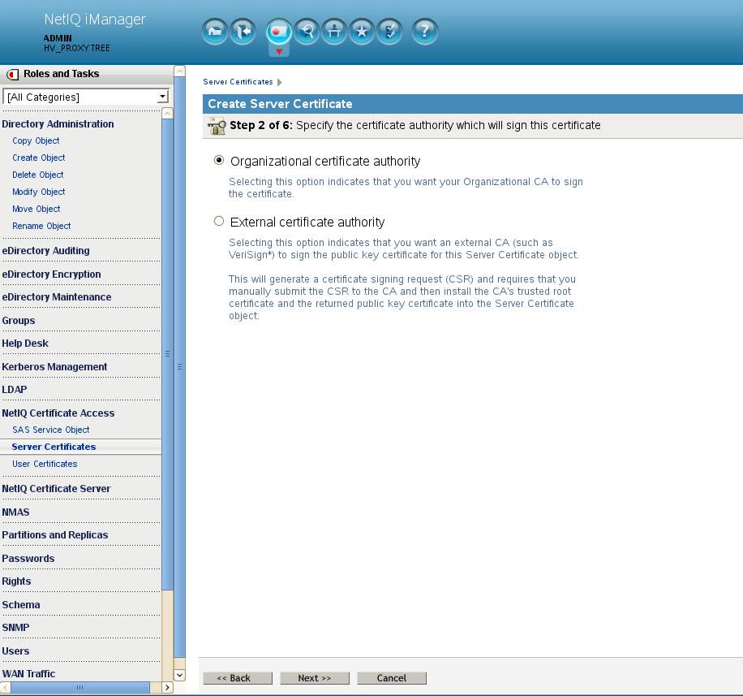Open the Delete Object task

coord(38,175)
